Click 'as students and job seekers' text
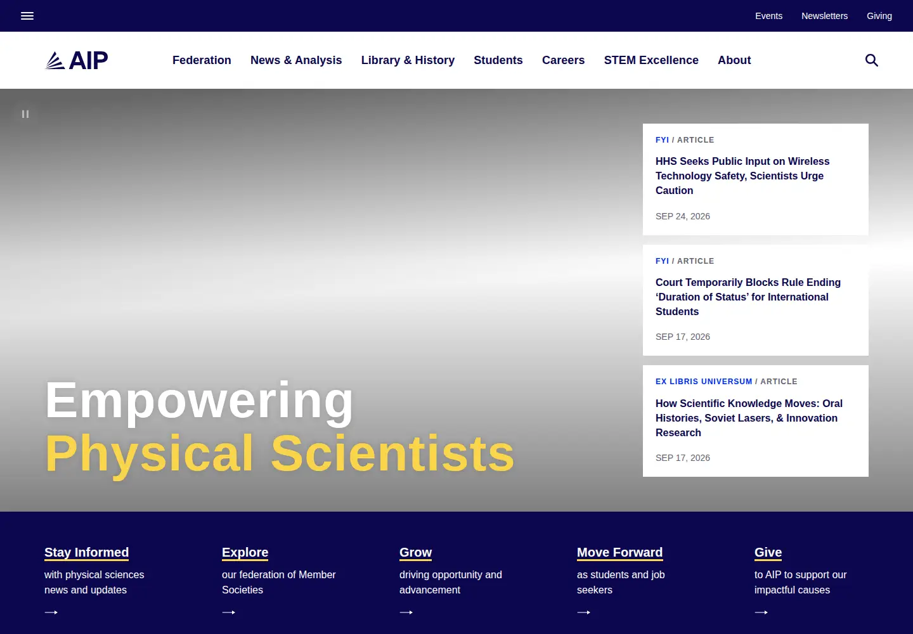This screenshot has height=634, width=913. (x=621, y=582)
